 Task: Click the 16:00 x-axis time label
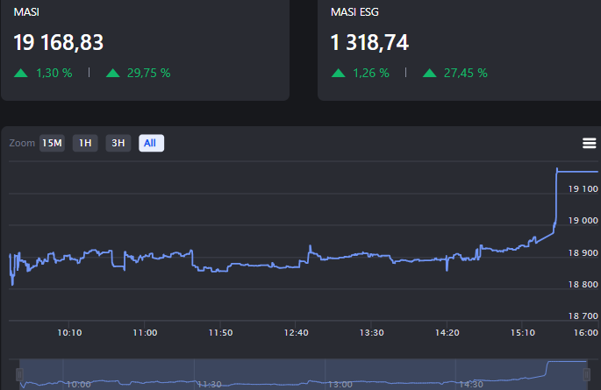point(586,332)
